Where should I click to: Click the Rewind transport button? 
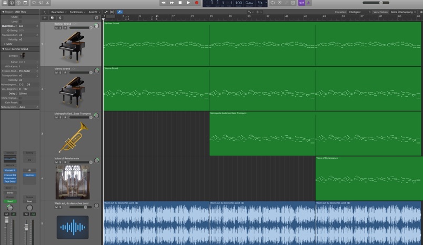163,3
